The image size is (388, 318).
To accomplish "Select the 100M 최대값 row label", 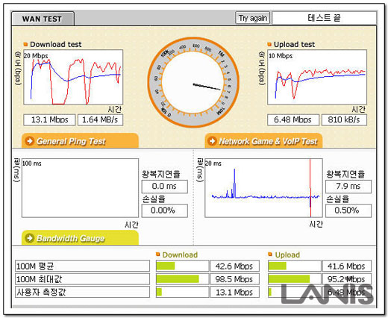I will pyautogui.click(x=82, y=279).
